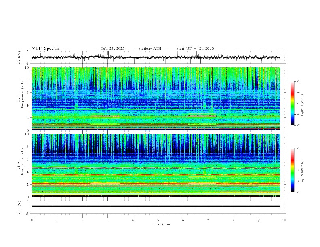Click the ch.1 spectrogram color scale bar
320x247 pixels.
pos(292,103)
